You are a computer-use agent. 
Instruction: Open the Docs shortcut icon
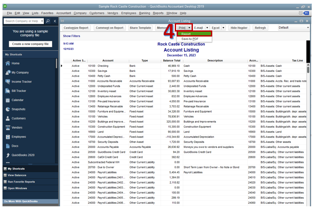(x=8, y=146)
